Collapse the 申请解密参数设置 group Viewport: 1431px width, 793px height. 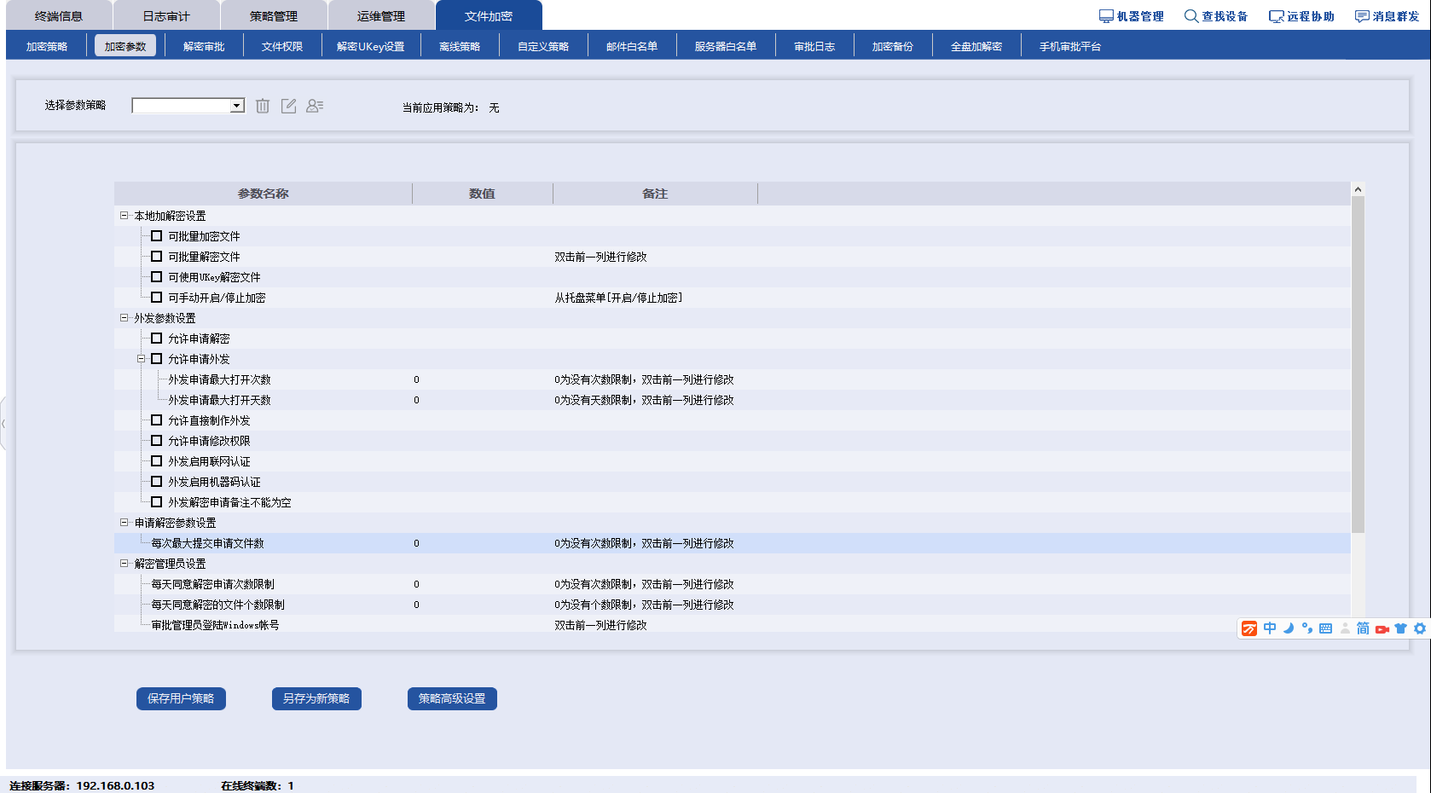124,523
